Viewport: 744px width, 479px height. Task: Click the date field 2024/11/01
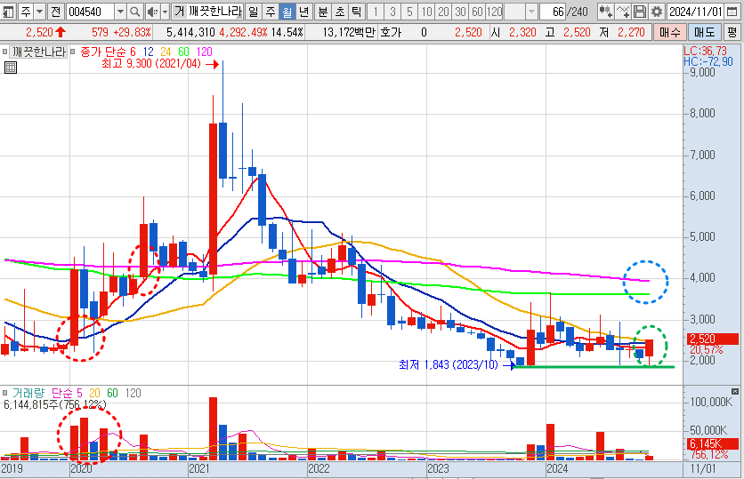tap(696, 12)
